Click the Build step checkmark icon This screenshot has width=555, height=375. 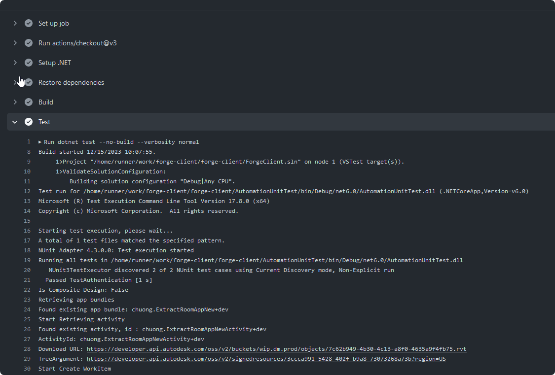(29, 102)
